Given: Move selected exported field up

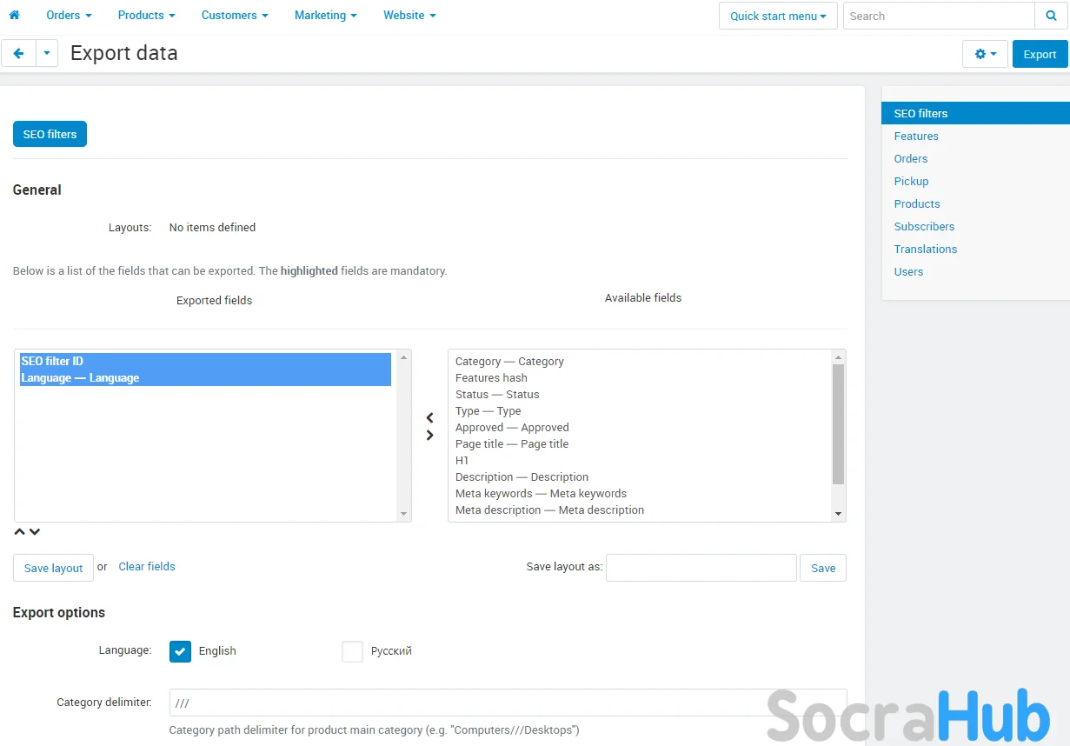Looking at the screenshot, I should (x=20, y=532).
